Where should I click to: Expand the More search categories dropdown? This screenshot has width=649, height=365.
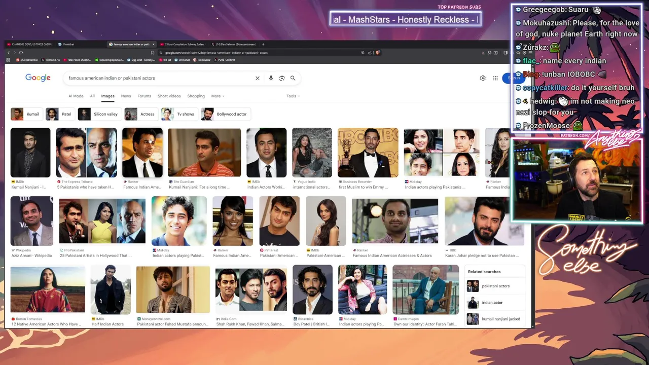coord(218,96)
